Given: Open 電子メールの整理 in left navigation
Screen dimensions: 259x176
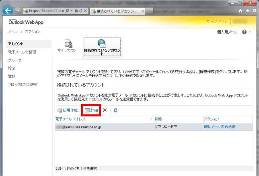Looking at the screenshot, I should pos(22,52).
